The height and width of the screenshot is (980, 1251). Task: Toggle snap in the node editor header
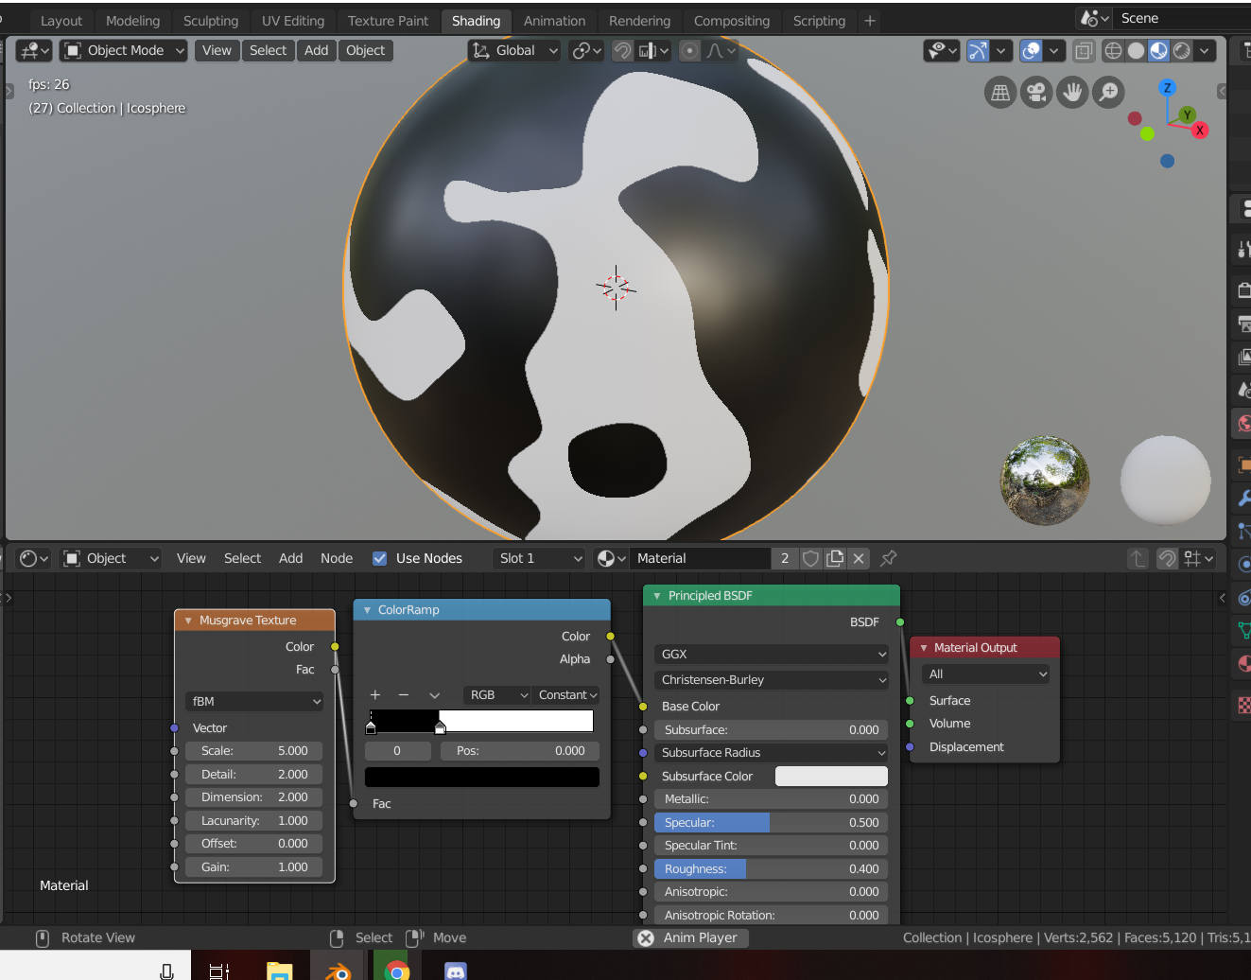(1168, 558)
